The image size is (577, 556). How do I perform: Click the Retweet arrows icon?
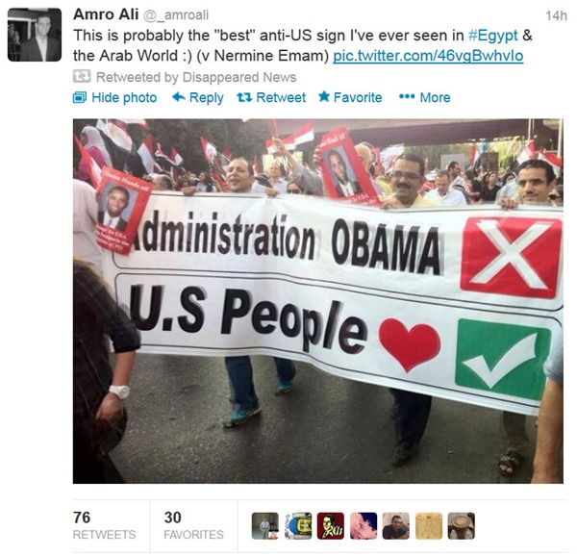(244, 97)
